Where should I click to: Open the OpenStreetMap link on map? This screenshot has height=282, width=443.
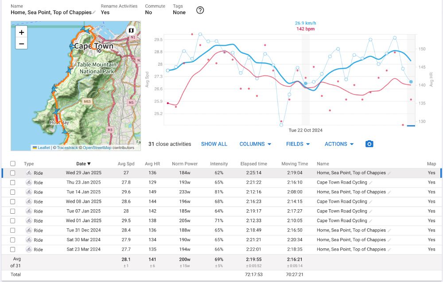tap(97, 148)
